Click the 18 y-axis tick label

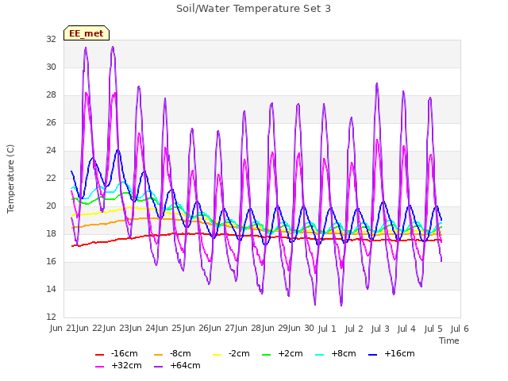click(51, 234)
